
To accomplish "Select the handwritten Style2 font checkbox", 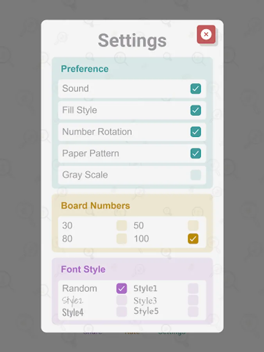I will point(122,300).
